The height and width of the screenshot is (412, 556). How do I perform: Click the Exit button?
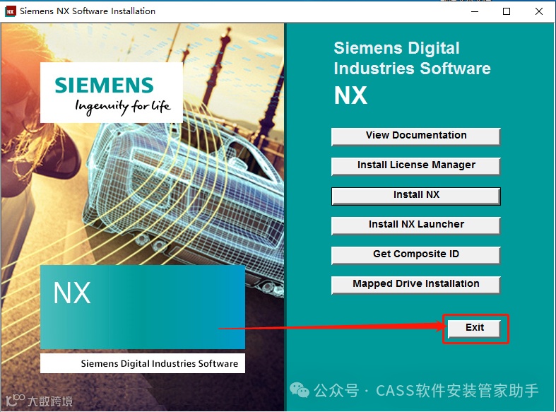[x=475, y=329]
